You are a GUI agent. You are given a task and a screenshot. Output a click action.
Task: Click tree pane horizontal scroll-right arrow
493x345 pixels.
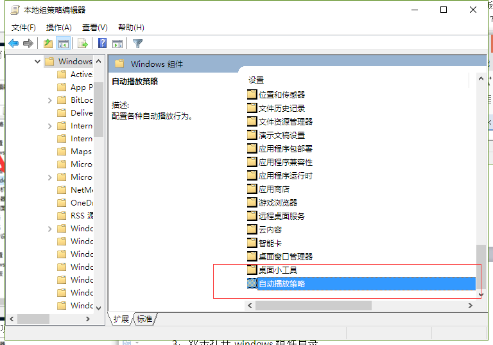[88, 319]
